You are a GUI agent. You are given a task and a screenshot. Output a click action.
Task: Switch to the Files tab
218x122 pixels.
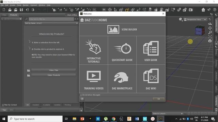click(x=4, y=15)
